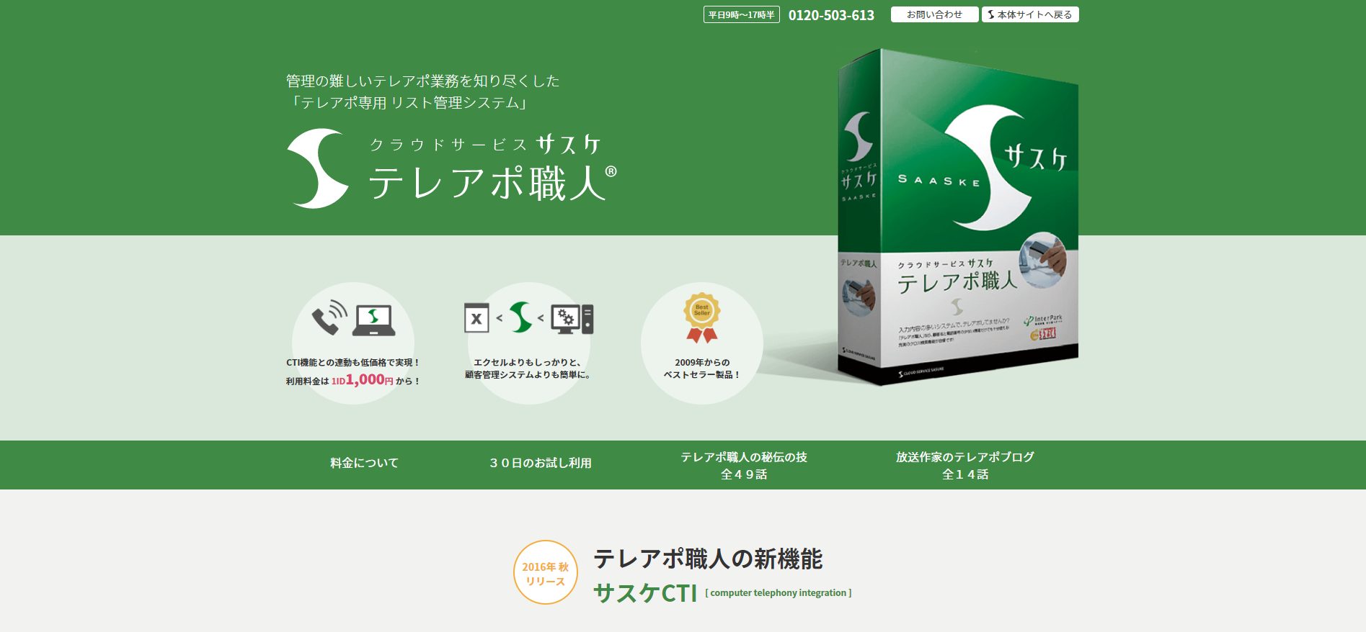Click the computer telephony integration text
1366x632 pixels.
click(779, 592)
